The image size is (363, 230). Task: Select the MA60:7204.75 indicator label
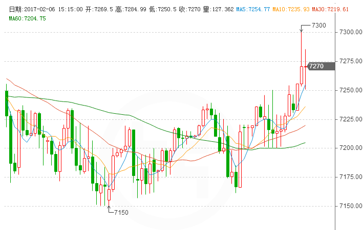tap(27, 18)
